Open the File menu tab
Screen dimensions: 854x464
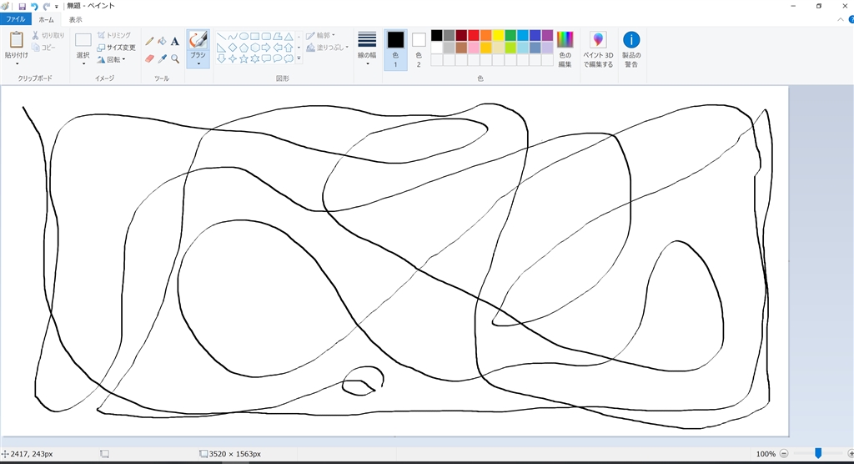point(17,19)
